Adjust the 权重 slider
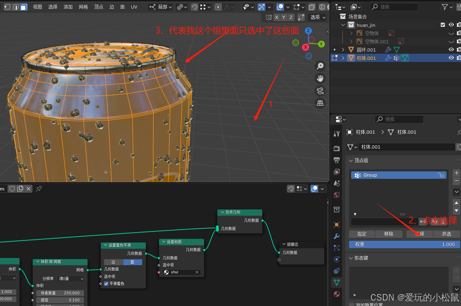This screenshot has height=306, width=461. [404, 244]
